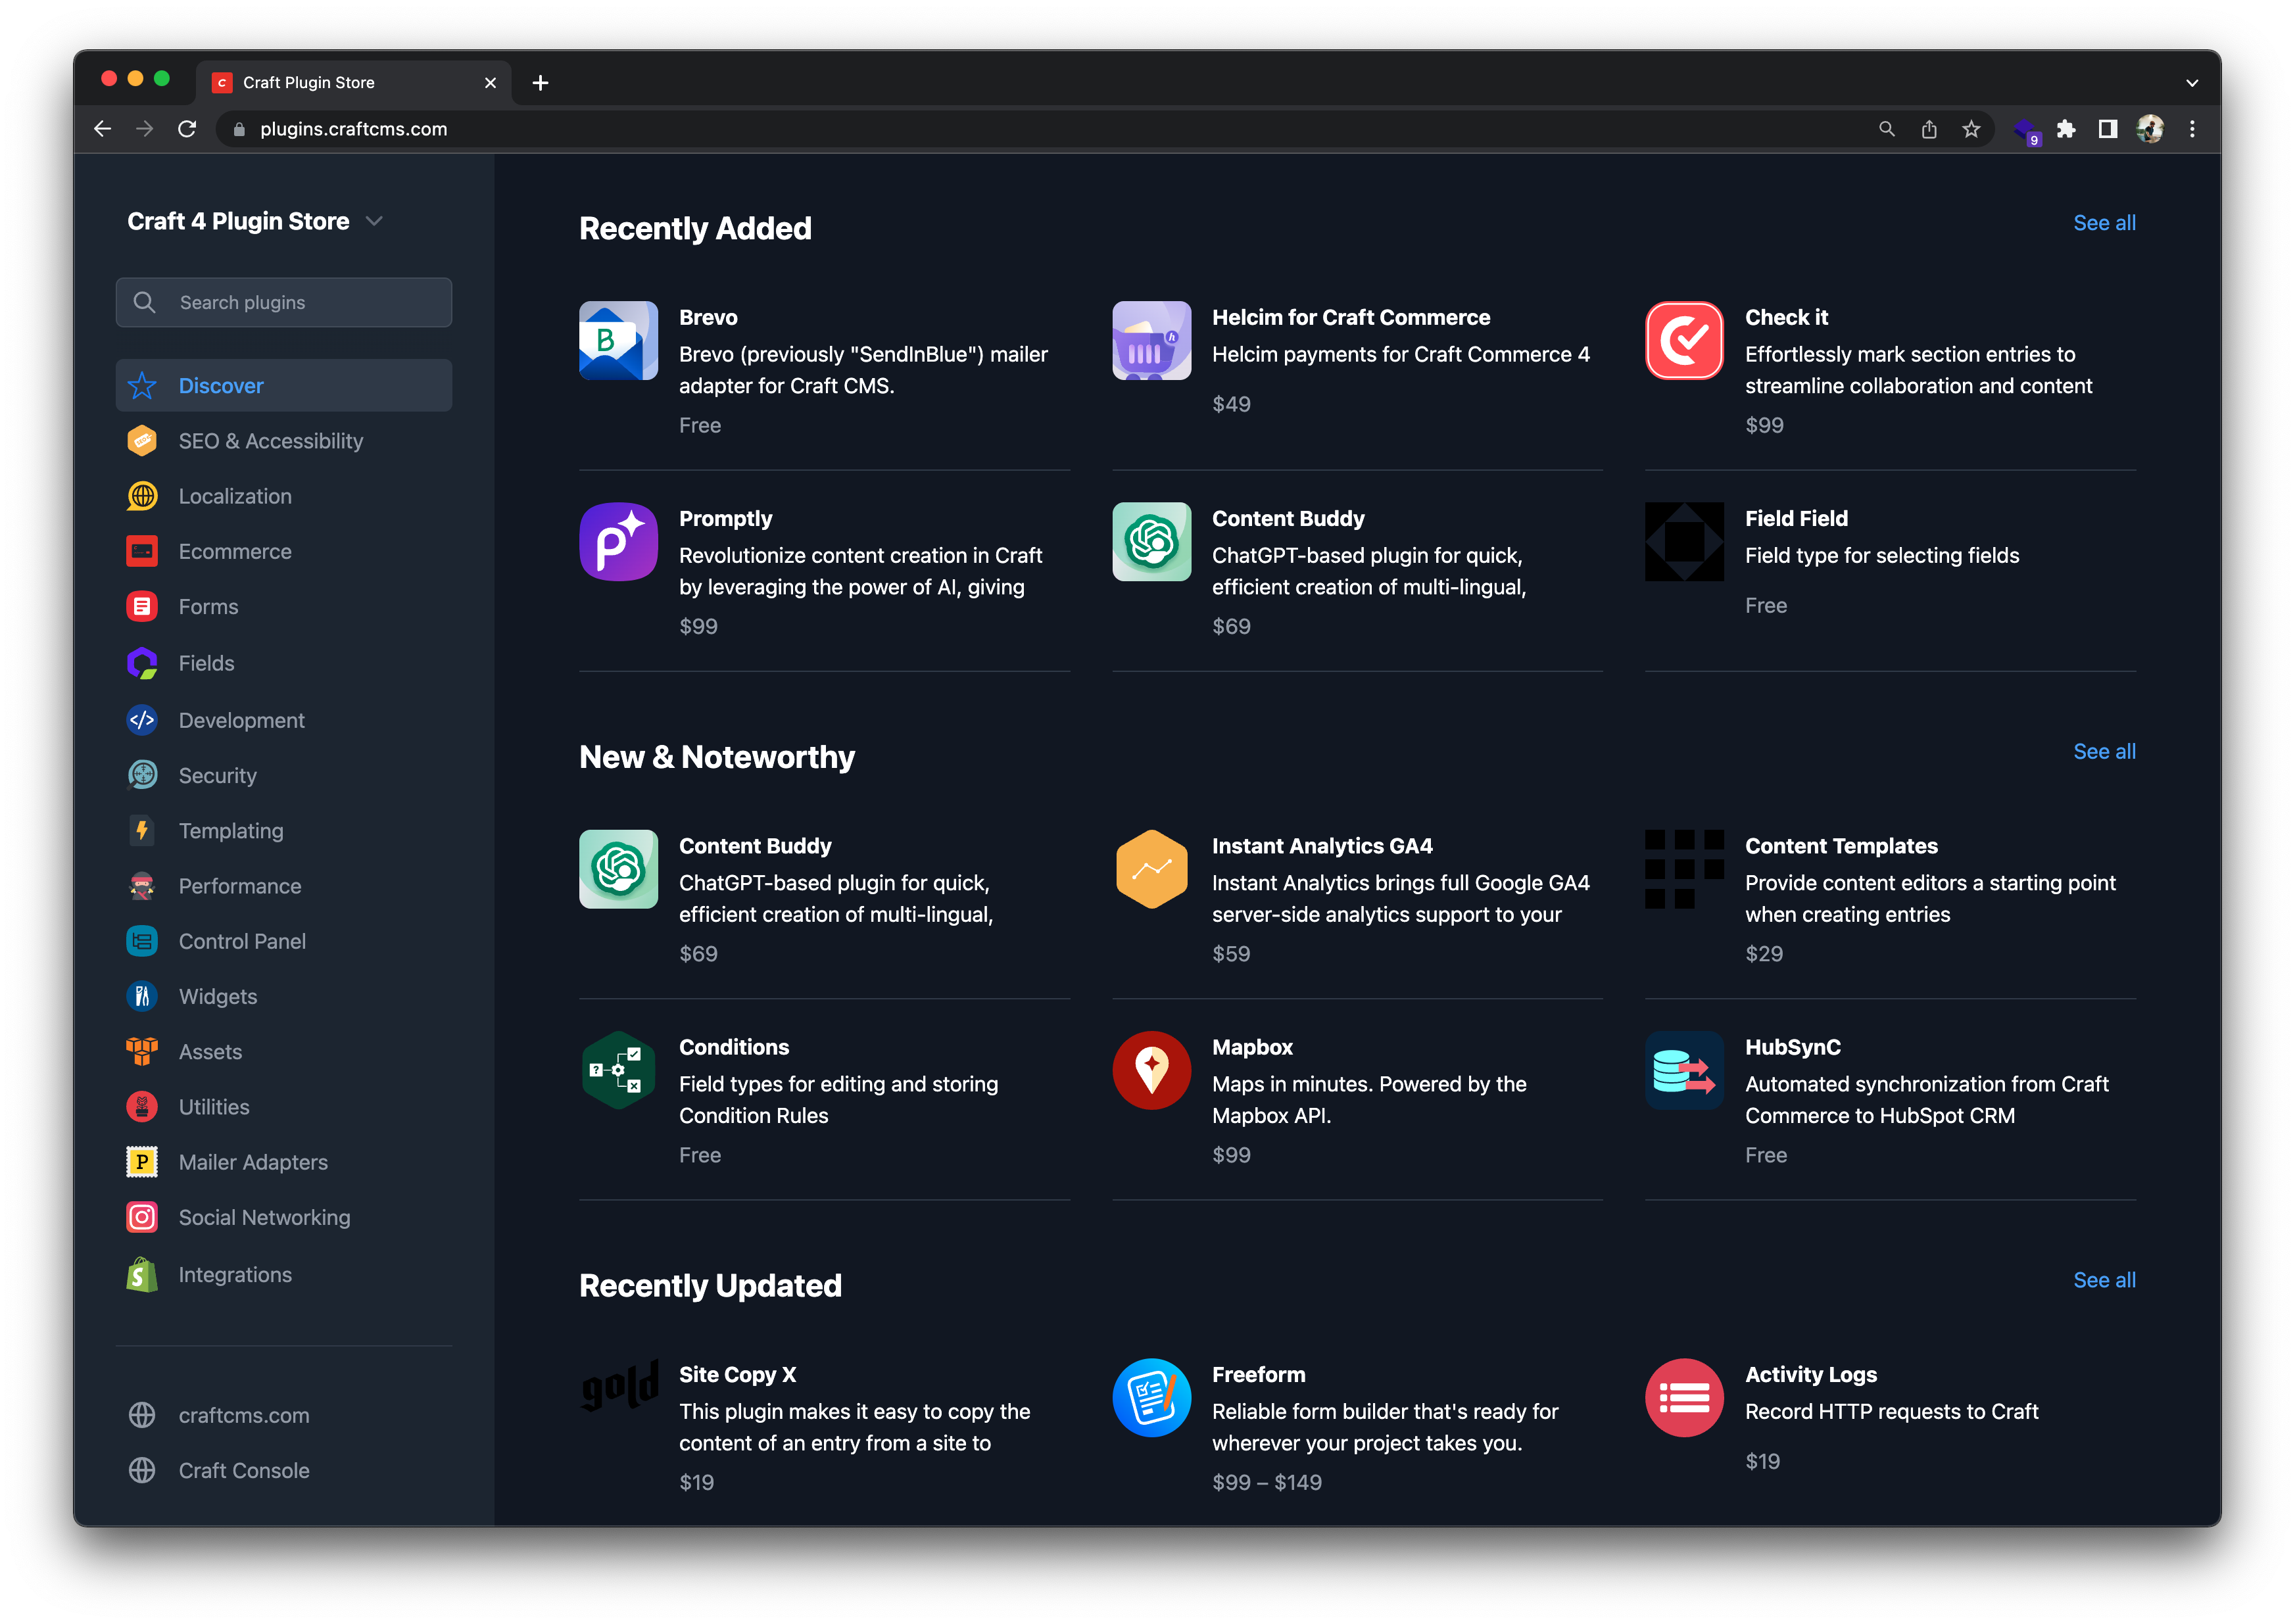
Task: Open the Site Copy X gold logo
Action: click(618, 1385)
